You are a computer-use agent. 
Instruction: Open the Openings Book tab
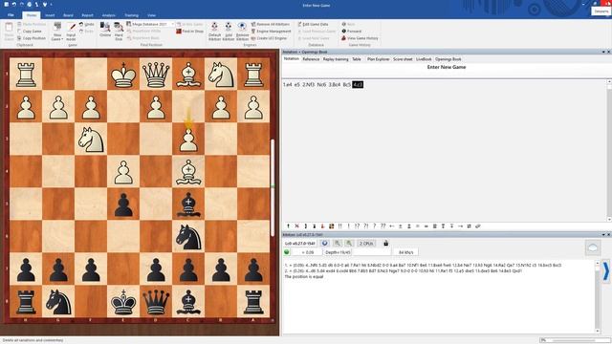coord(448,59)
